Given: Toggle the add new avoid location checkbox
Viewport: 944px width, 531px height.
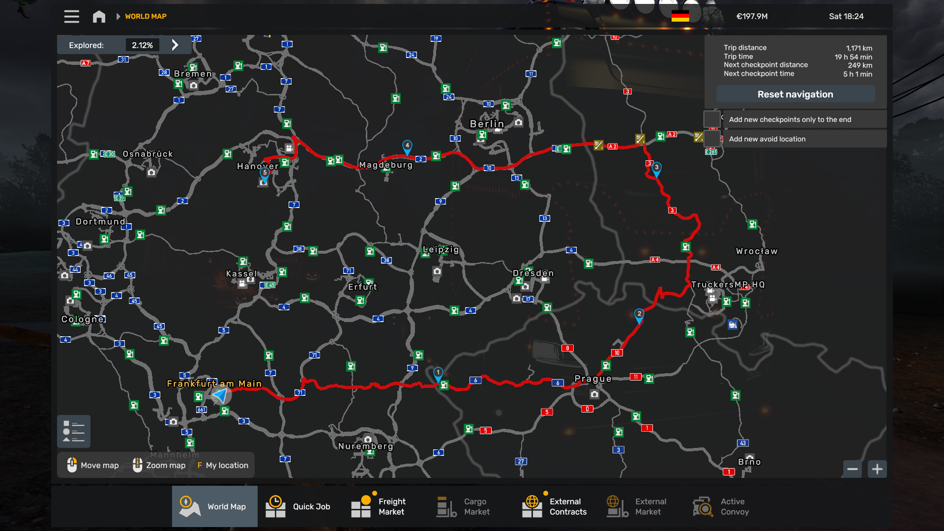Looking at the screenshot, I should [712, 139].
